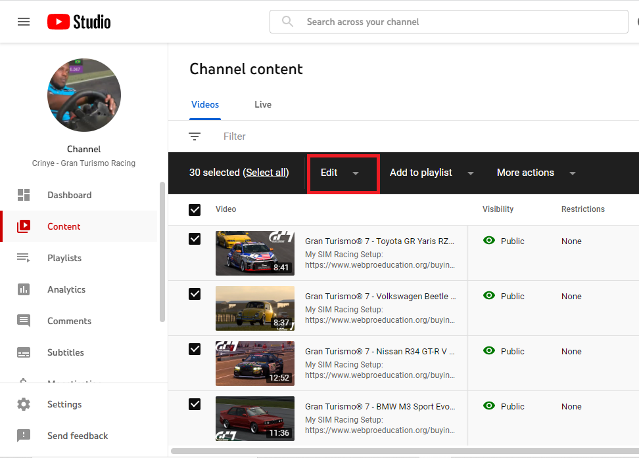This screenshot has height=458, width=639.
Task: Click the Volkswagen Beetle visibility eye icon
Action: point(489,295)
